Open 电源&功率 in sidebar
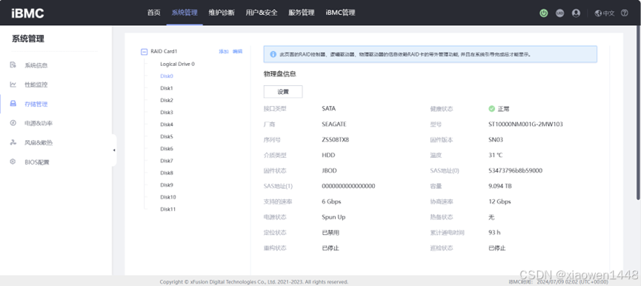 [x=39, y=124]
